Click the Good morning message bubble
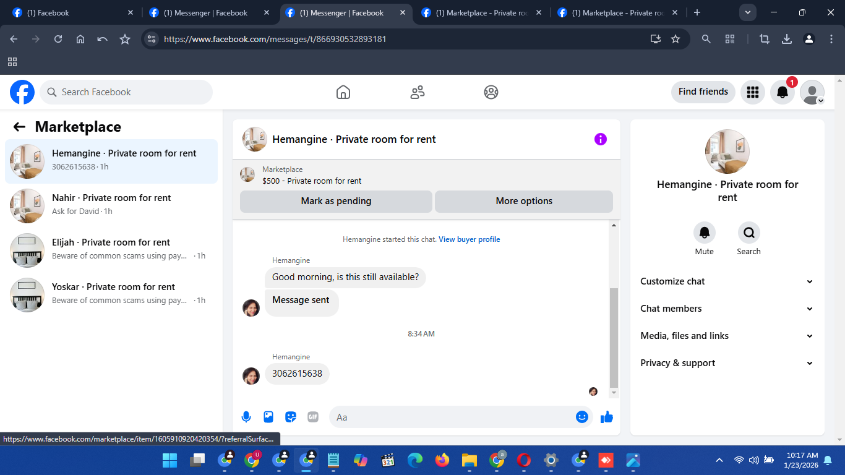 point(345,277)
